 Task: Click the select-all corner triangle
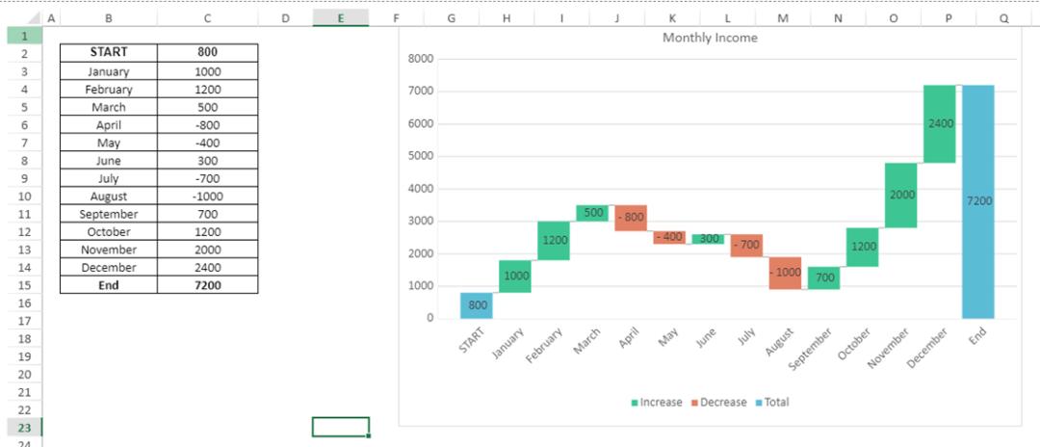coord(33,18)
